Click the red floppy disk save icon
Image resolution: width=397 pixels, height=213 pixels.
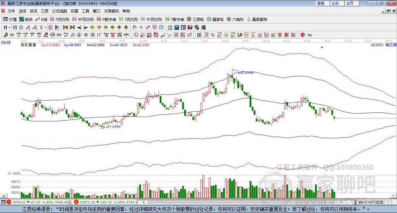[x=190, y=27]
